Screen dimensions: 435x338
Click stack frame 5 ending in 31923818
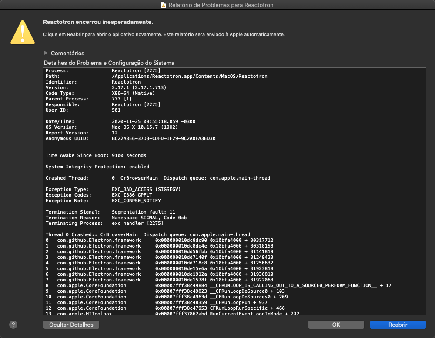click(159, 269)
